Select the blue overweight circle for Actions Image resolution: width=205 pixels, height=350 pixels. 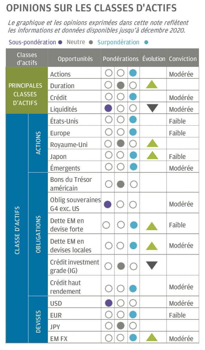[133, 73]
